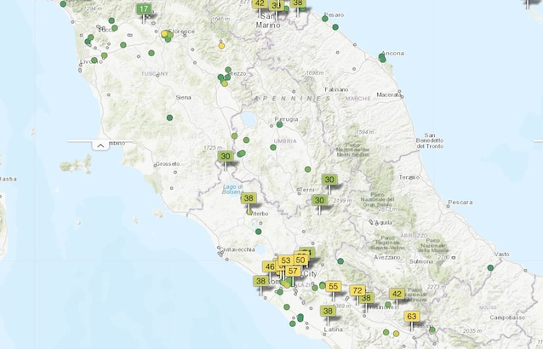This screenshot has height=349, width=543.
Task: Click the Fabriano town label
Action: coord(336,89)
